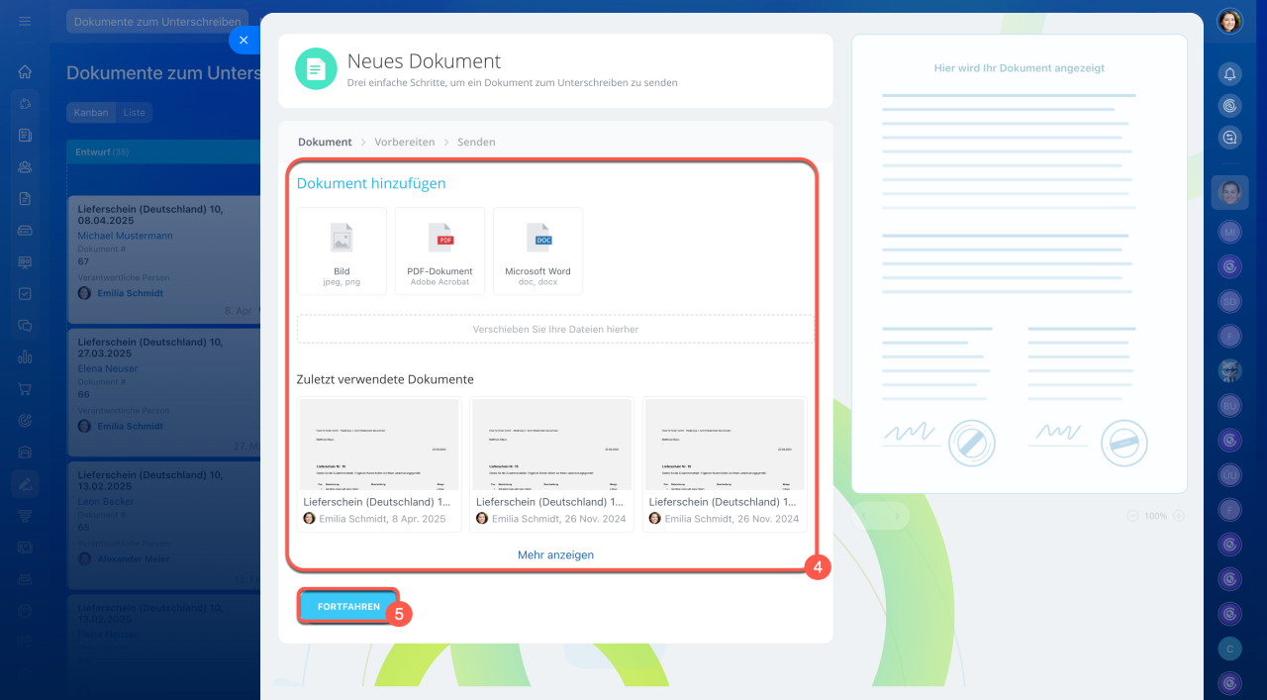Open the contacts people icon in left sidebar

point(25,166)
